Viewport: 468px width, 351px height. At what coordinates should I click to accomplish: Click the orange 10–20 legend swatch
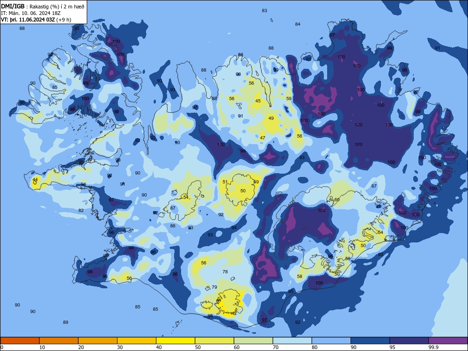(59, 341)
